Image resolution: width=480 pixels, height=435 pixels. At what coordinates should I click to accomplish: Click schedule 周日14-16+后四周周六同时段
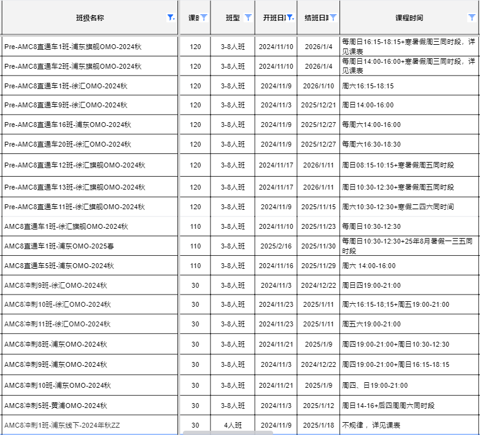[409, 406]
